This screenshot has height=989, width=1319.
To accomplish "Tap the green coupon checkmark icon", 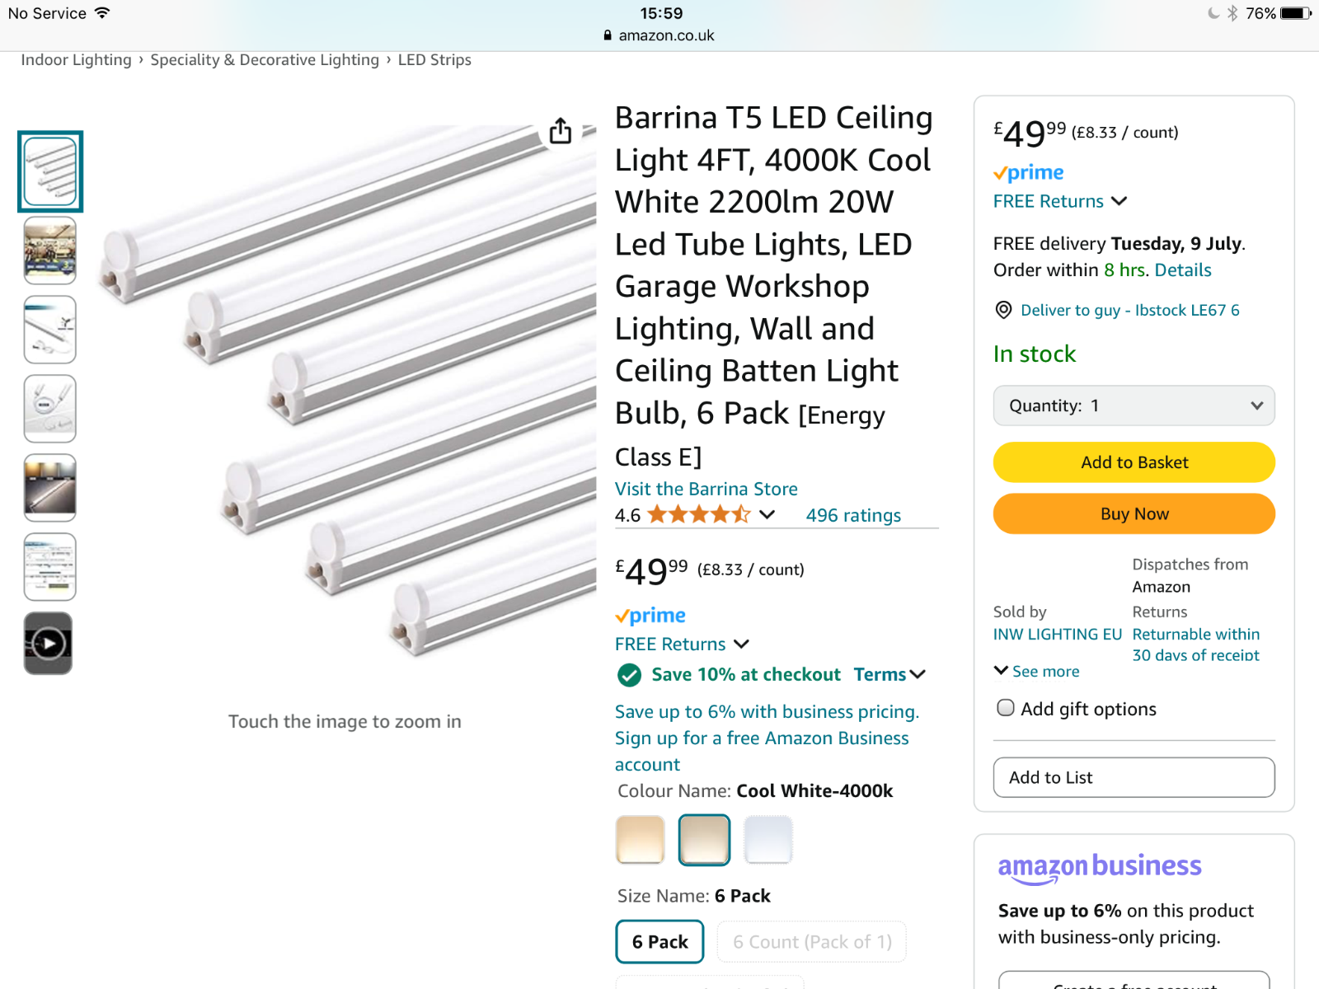I will pyautogui.click(x=629, y=675).
